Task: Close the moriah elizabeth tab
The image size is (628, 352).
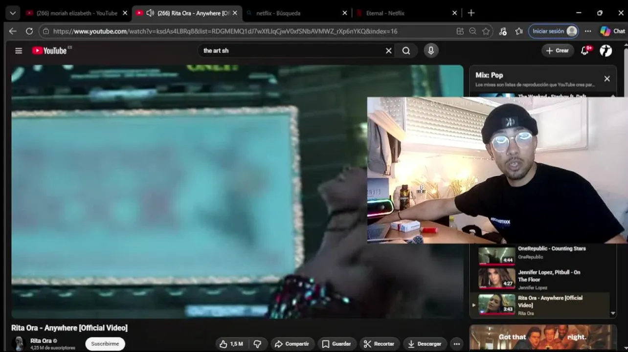Action: (125, 13)
